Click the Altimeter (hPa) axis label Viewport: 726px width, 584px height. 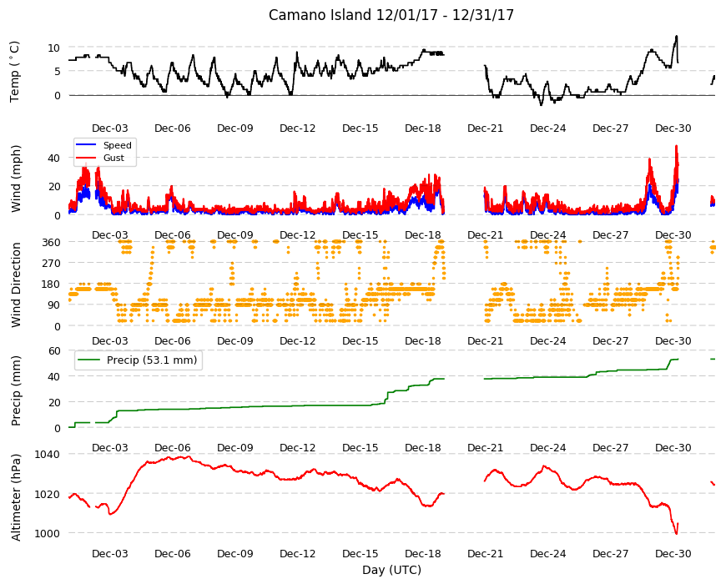pyautogui.click(x=16, y=497)
